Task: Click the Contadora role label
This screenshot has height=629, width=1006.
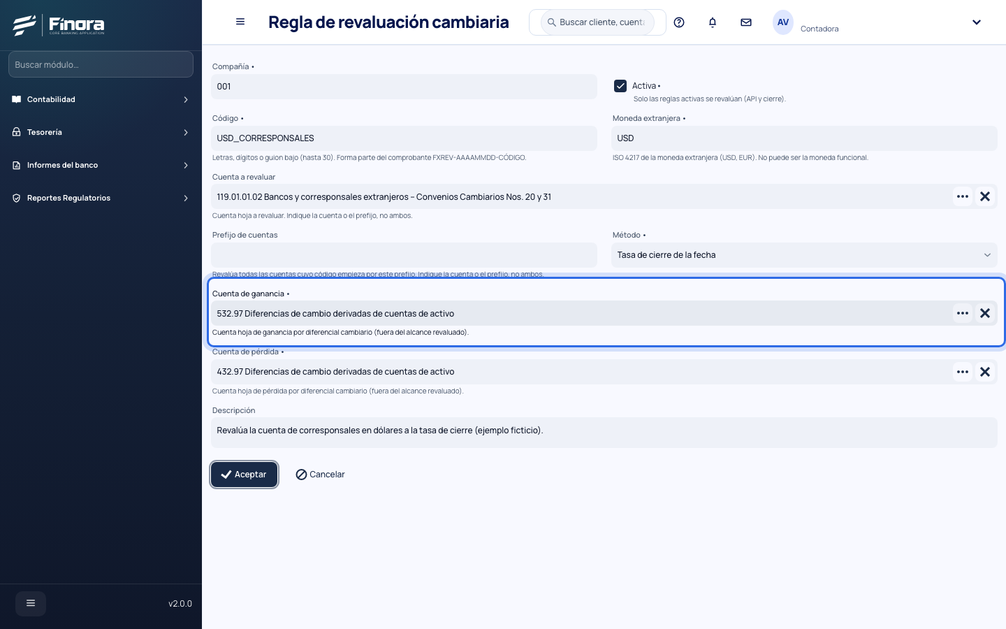Action: (819, 29)
